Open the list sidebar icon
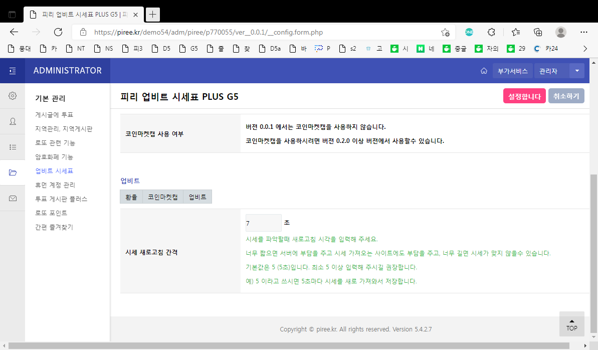The image size is (598, 350). 13,147
